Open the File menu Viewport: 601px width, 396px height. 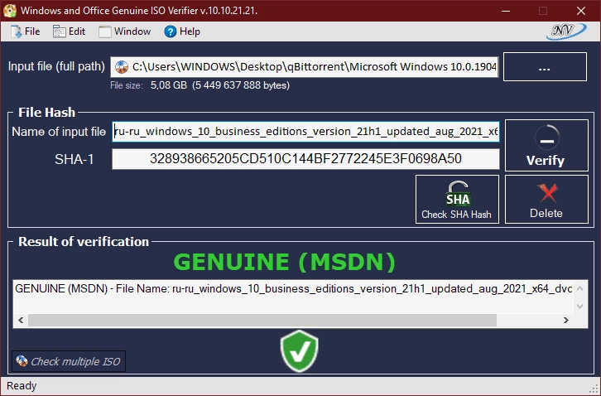(x=26, y=31)
